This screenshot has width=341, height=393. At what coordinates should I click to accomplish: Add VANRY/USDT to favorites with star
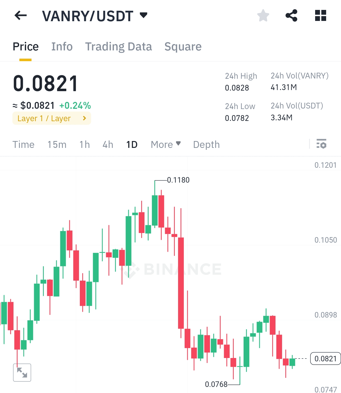(x=263, y=15)
